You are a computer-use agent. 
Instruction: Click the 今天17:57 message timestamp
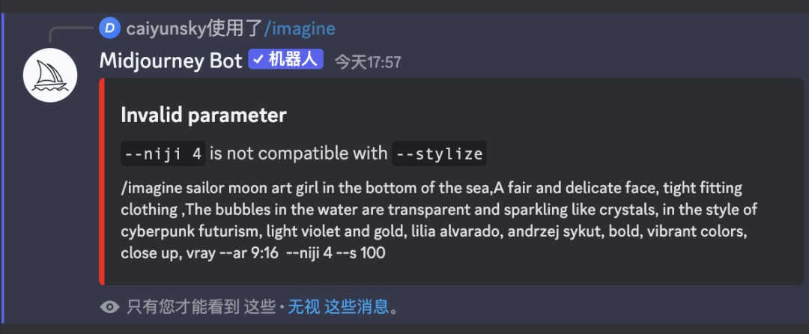click(x=367, y=61)
